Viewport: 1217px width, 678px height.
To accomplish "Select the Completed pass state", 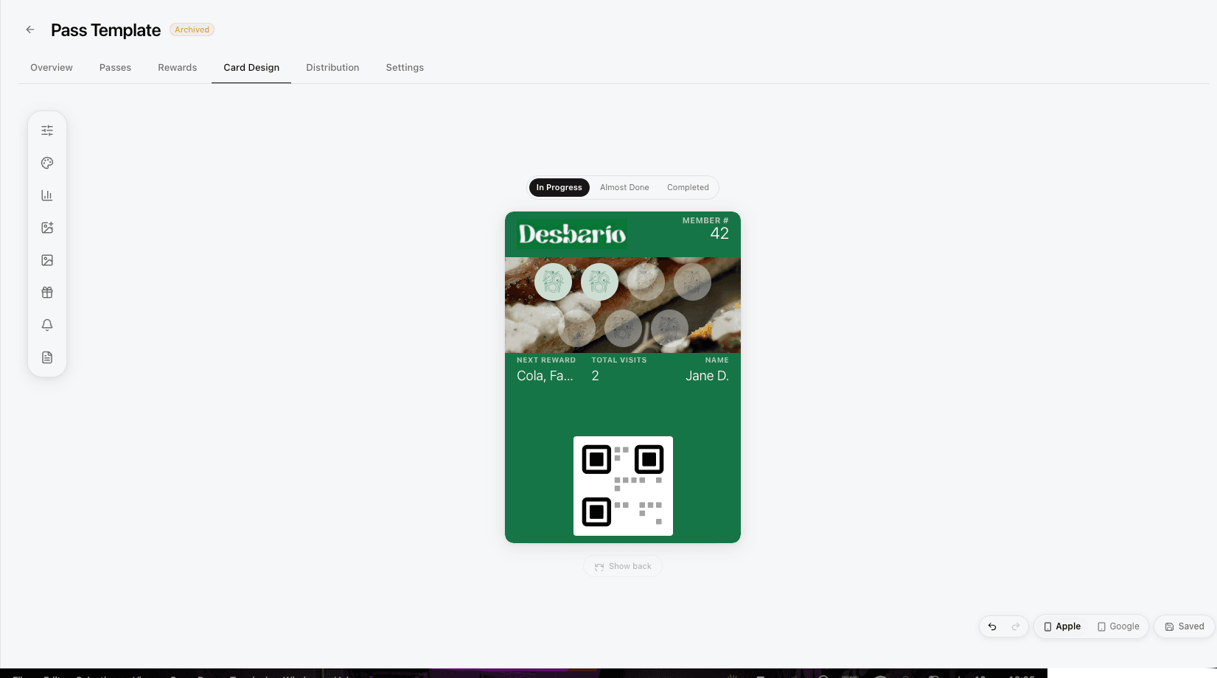I will click(687, 187).
